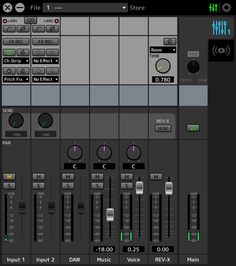Viewport: 236px width, 266px height.
Task: Invert phase on Input 2
Action: tap(52, 29)
